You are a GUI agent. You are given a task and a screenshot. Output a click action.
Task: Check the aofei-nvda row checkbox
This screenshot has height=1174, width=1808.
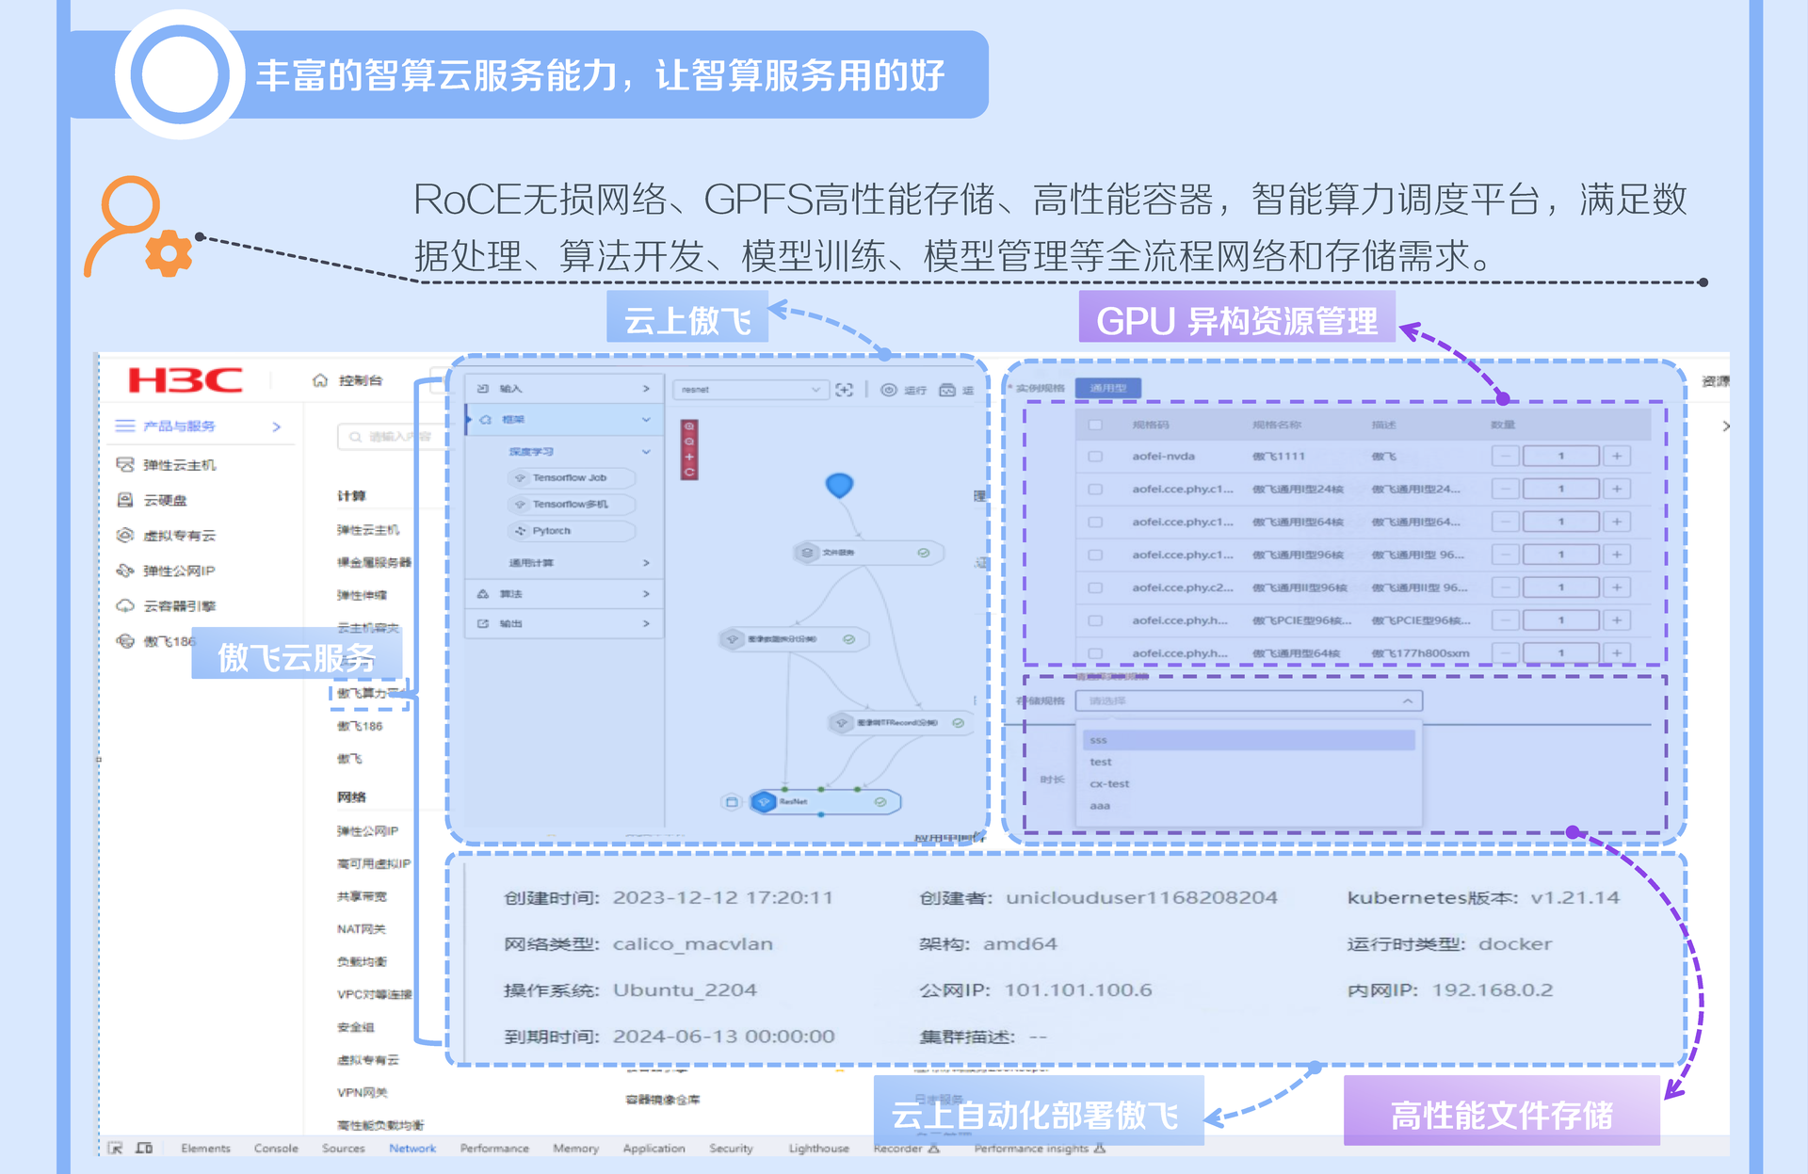coord(1095,456)
